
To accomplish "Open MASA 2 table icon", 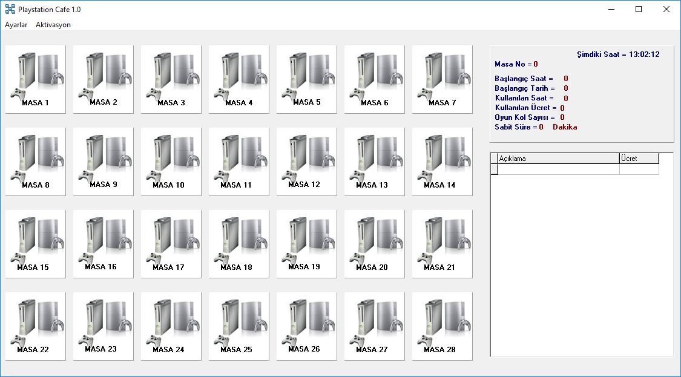I will pyautogui.click(x=104, y=79).
